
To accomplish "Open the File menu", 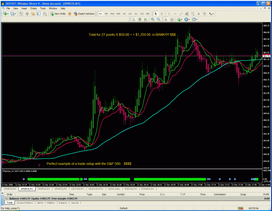I will [x=8, y=8].
